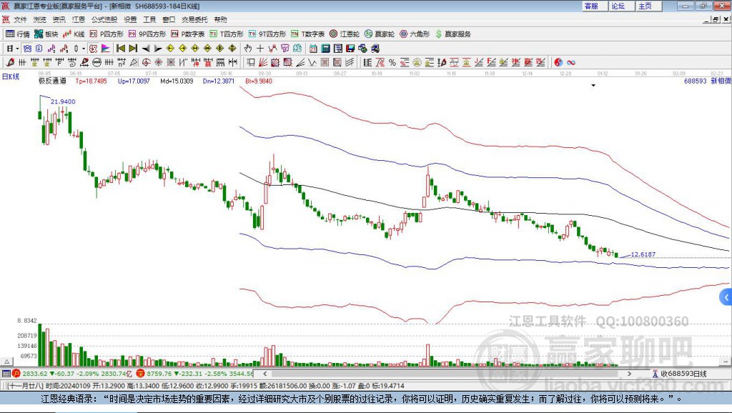Click the Dn=12.3871 value
This screenshot has height=413, width=732.
219,81
